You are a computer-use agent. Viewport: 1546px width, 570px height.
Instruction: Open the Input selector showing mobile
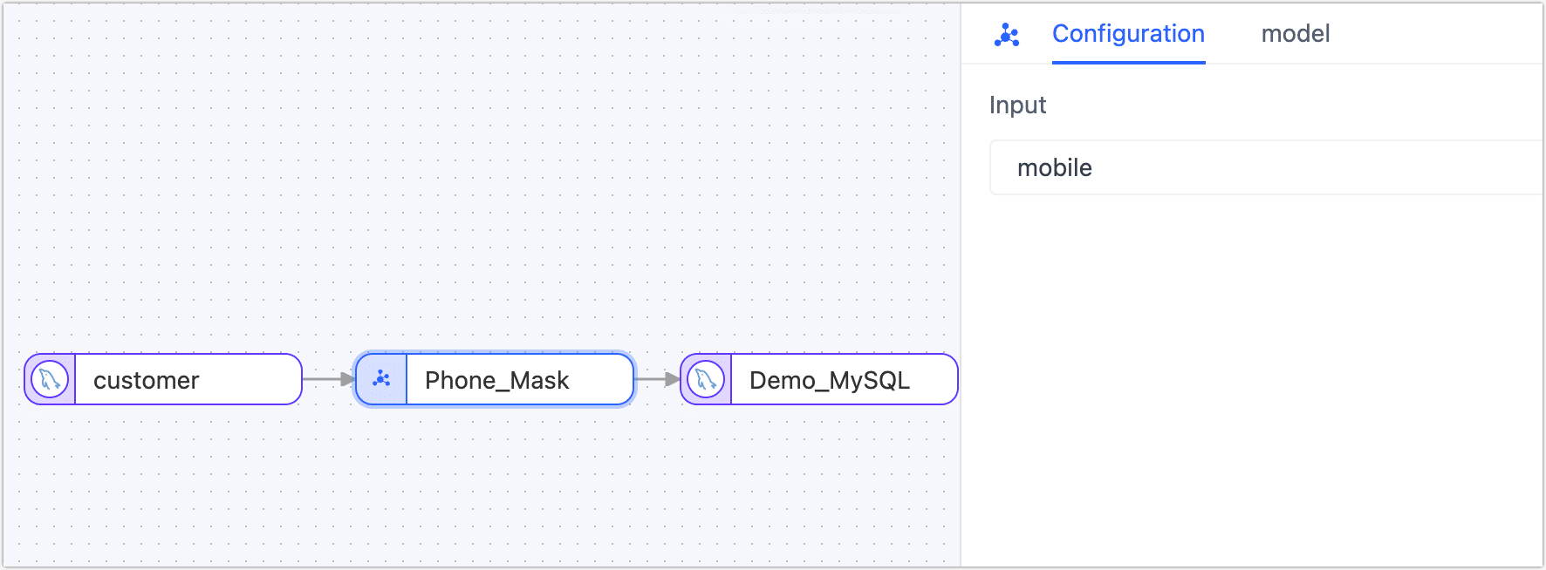pyautogui.click(x=1265, y=167)
